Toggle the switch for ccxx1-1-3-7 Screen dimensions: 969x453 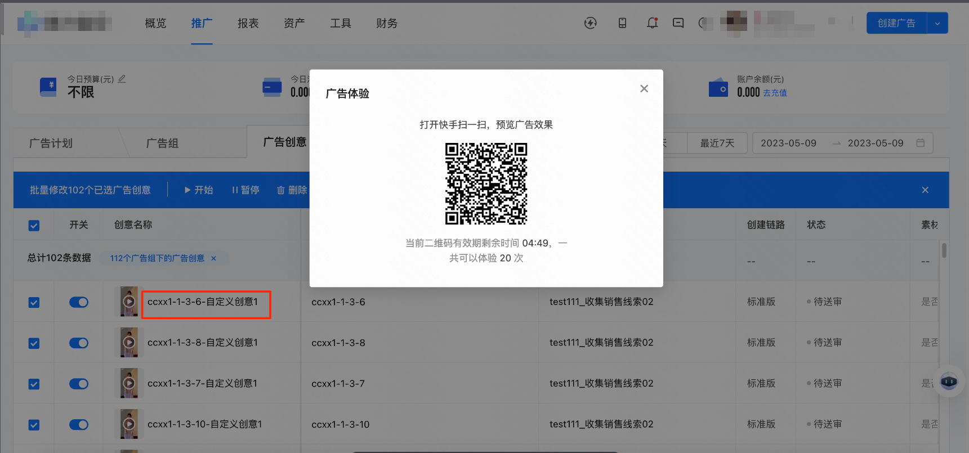click(79, 384)
